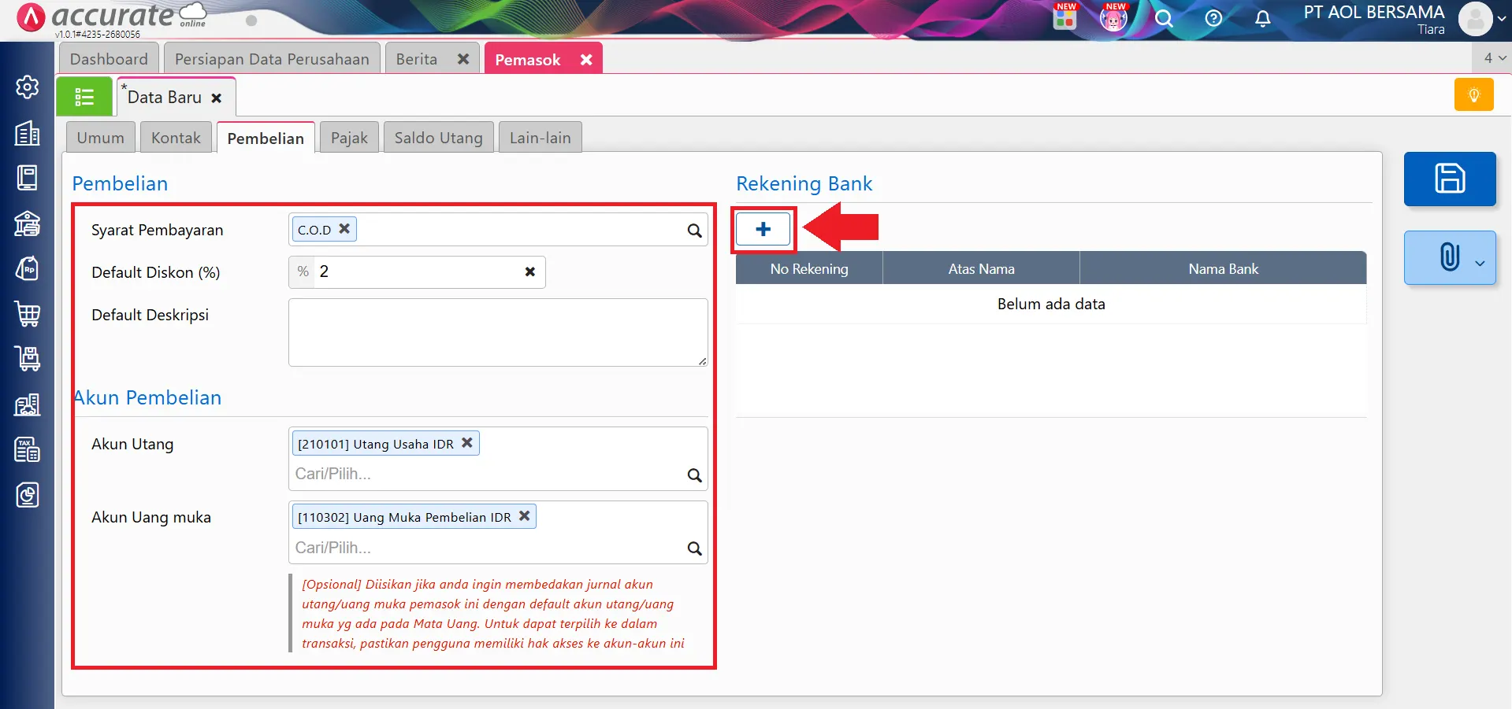This screenshot has height=709, width=1512.
Task: Open the fixed assets sidebar icon
Action: 28,404
